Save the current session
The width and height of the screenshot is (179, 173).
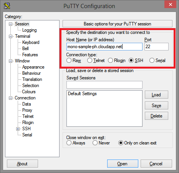point(156,105)
